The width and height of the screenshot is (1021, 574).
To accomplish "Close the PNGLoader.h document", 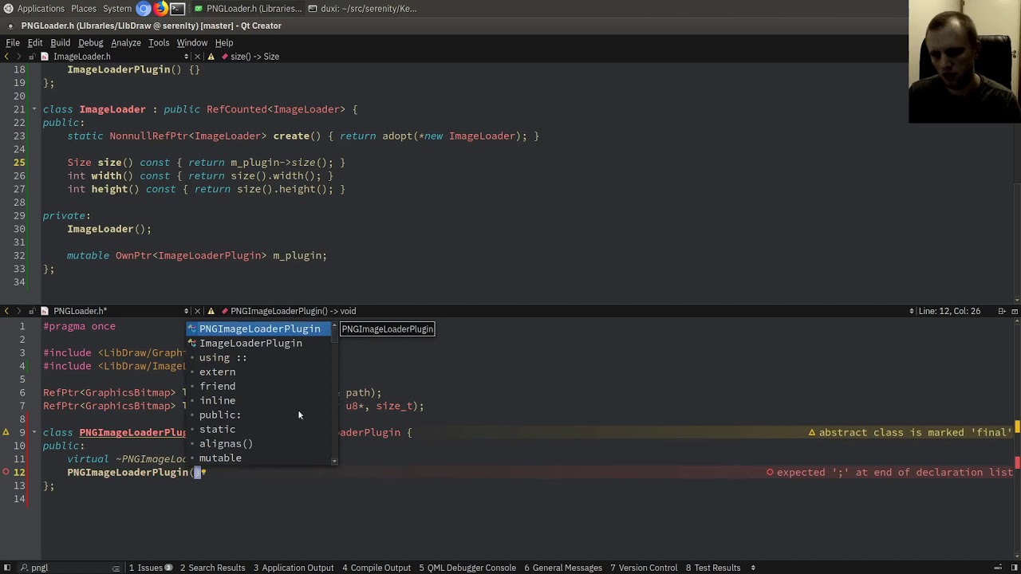I will coord(198,311).
